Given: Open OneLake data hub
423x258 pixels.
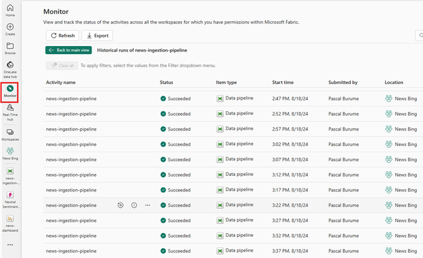Looking at the screenshot, I should pos(10,70).
